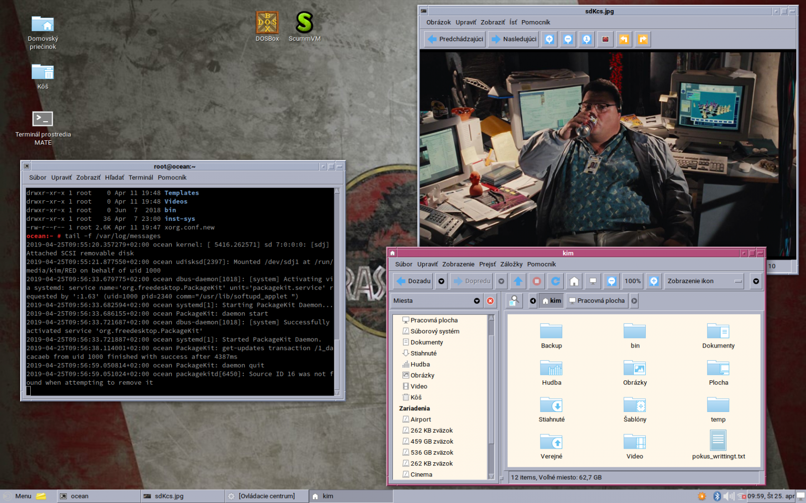Open the Záložky menu in file manager
Screen dimensions: 806x503
click(512, 264)
